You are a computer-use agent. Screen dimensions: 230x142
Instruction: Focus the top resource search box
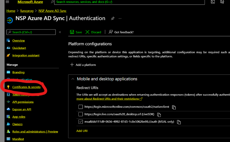(130, 2)
